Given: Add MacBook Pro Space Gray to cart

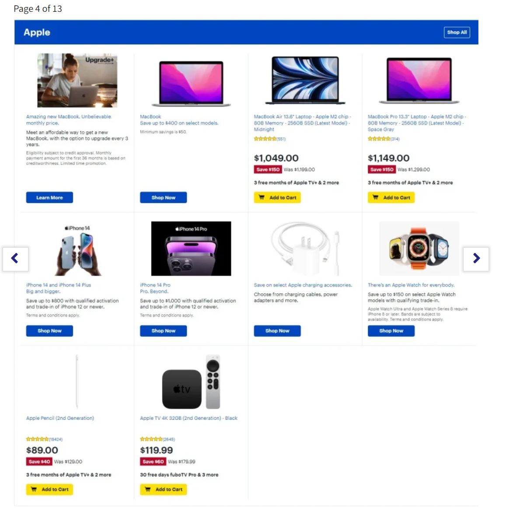Looking at the screenshot, I should coord(391,197).
